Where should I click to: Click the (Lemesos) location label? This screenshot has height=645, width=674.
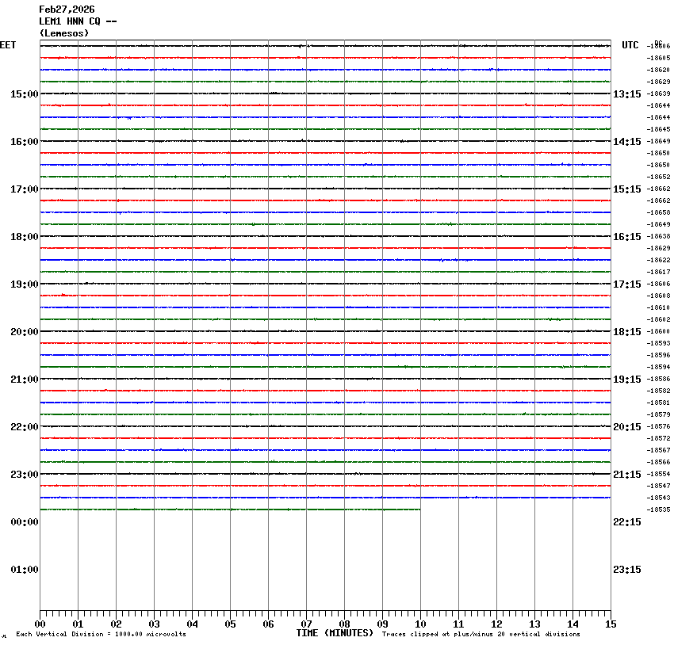pos(64,33)
